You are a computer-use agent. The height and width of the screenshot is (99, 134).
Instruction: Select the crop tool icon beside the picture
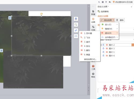point(76,30)
